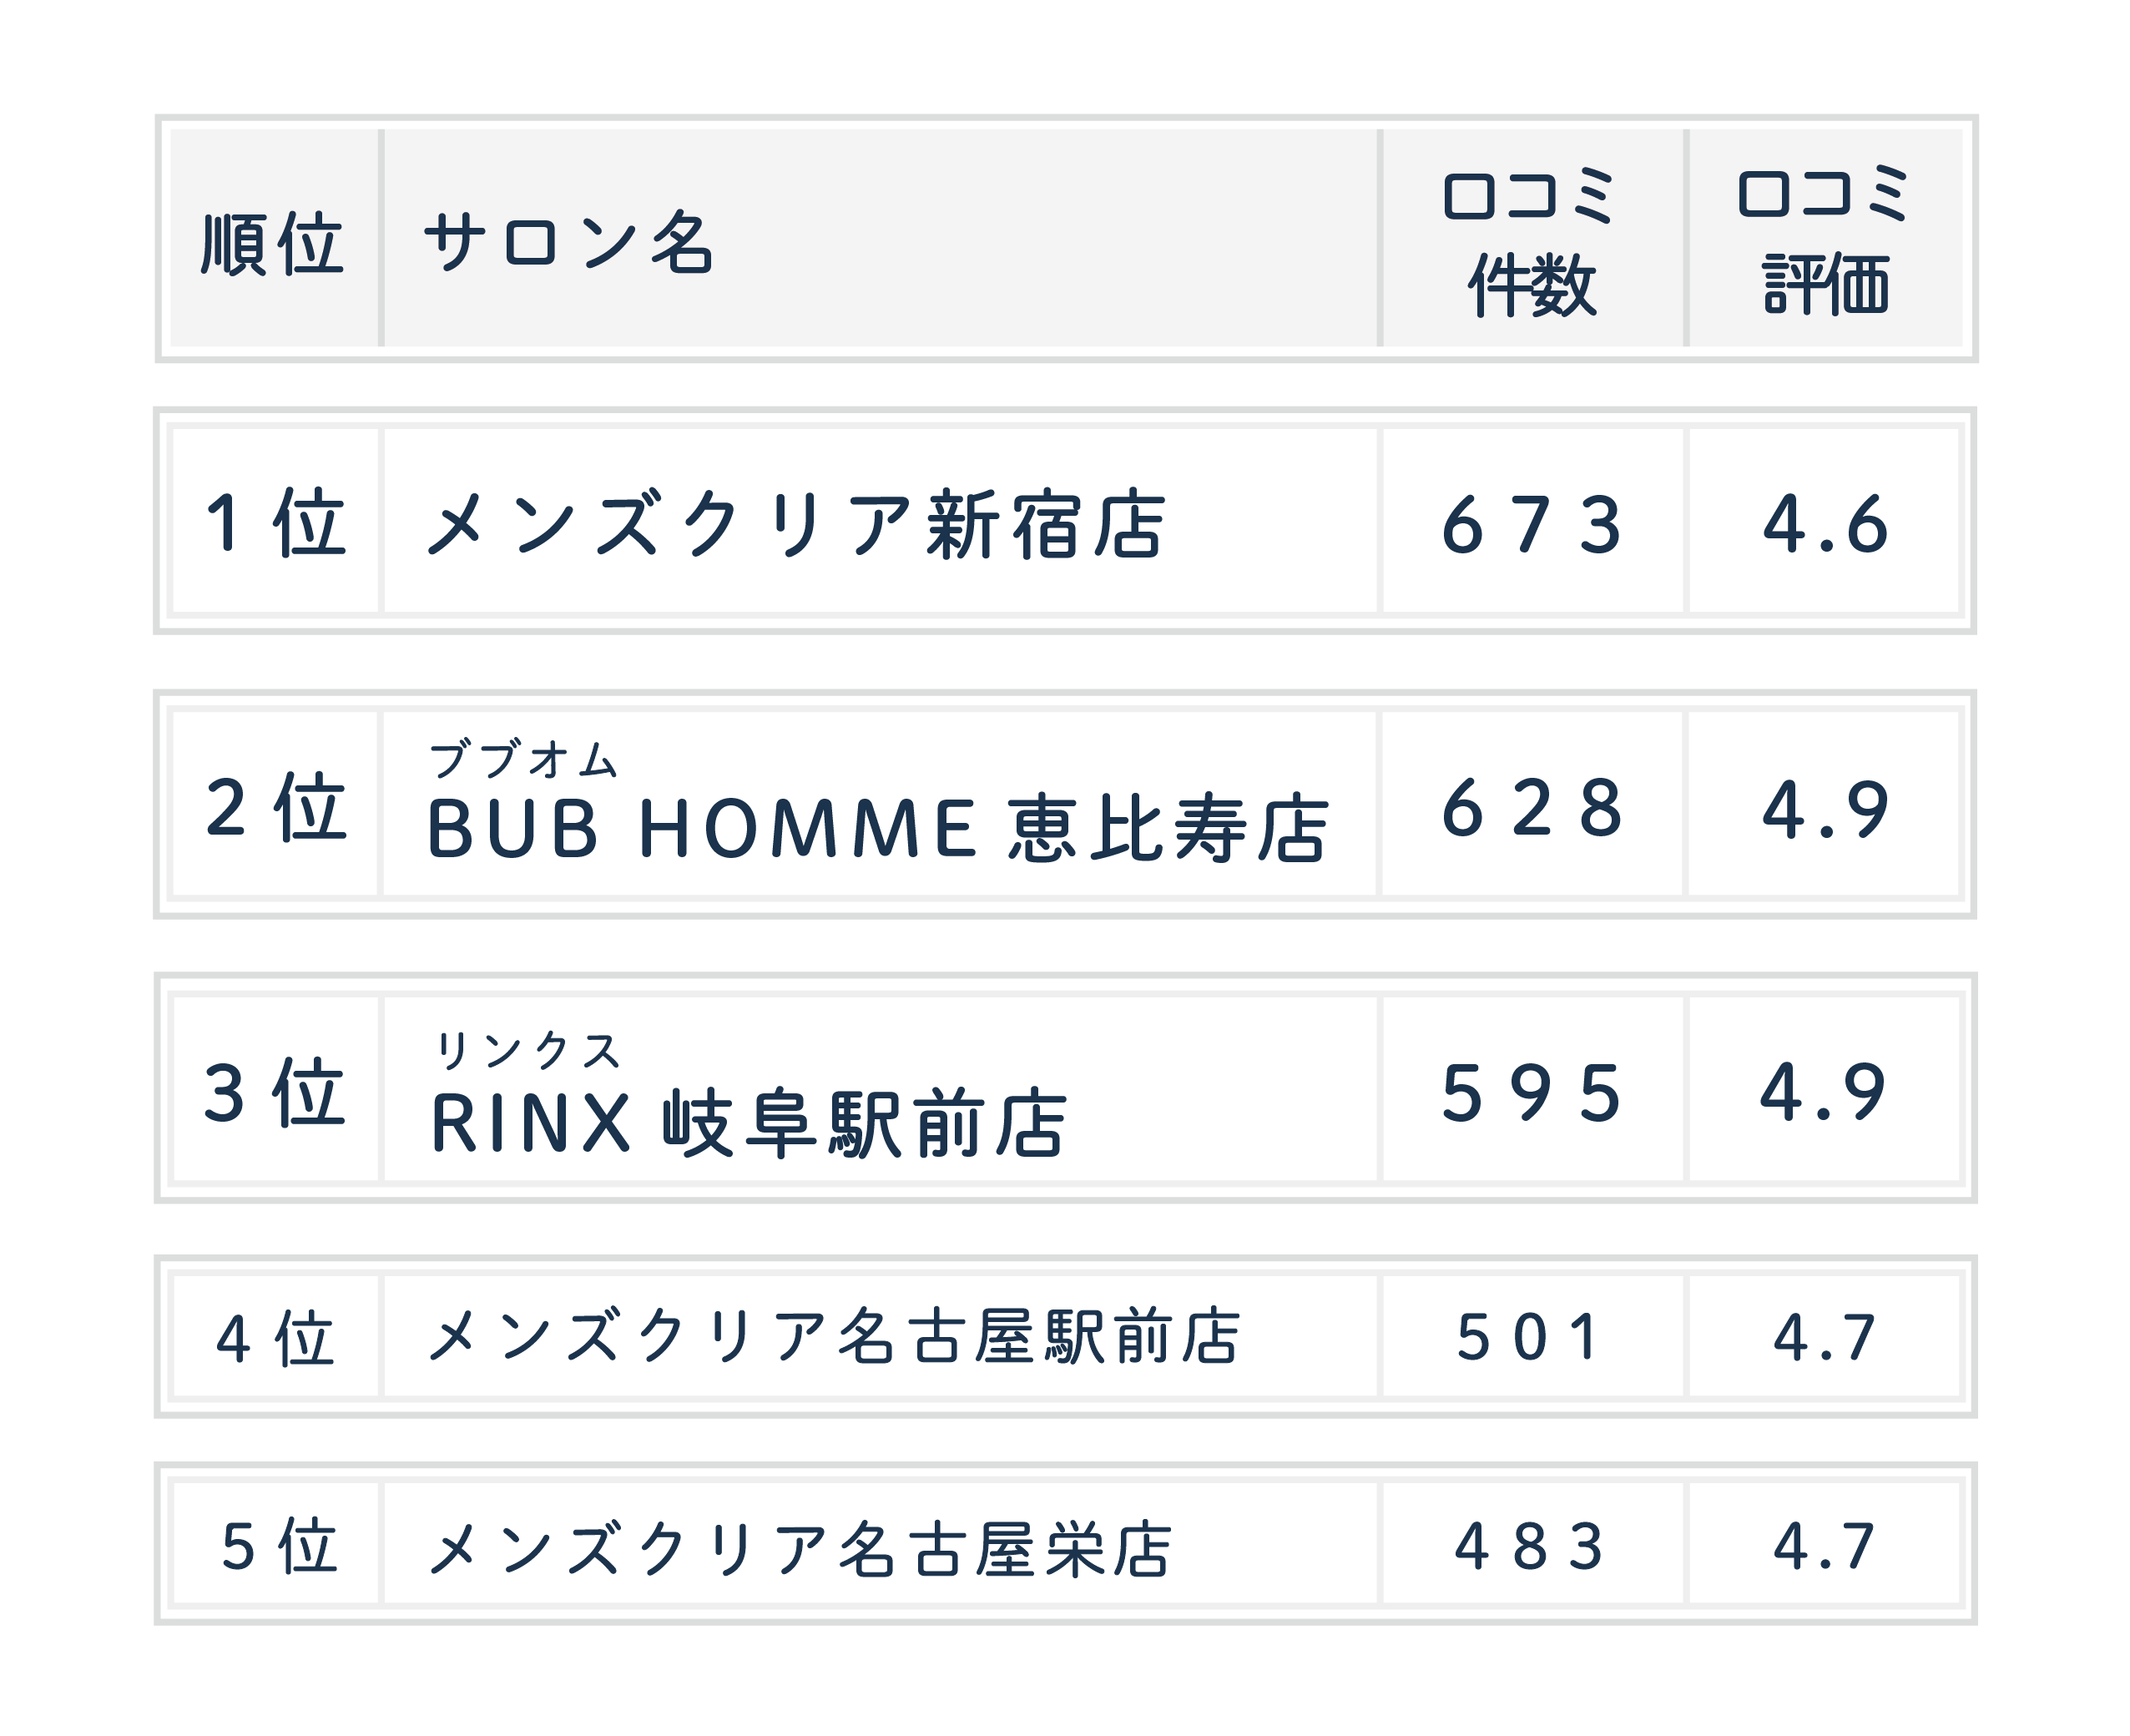Click the 口コミ件数 column header
2130x1736 pixels.
1531,241
